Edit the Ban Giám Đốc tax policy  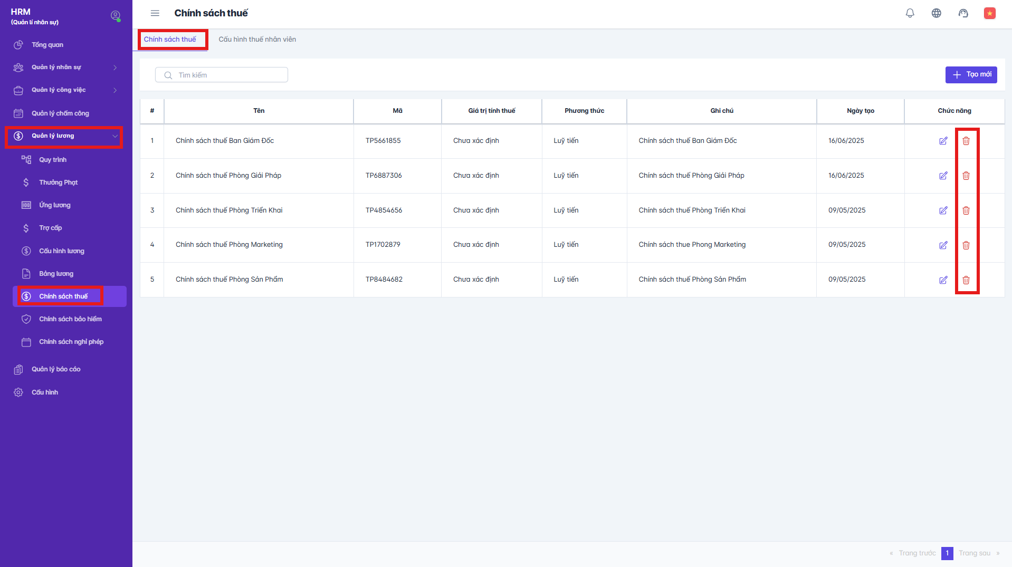pos(943,141)
